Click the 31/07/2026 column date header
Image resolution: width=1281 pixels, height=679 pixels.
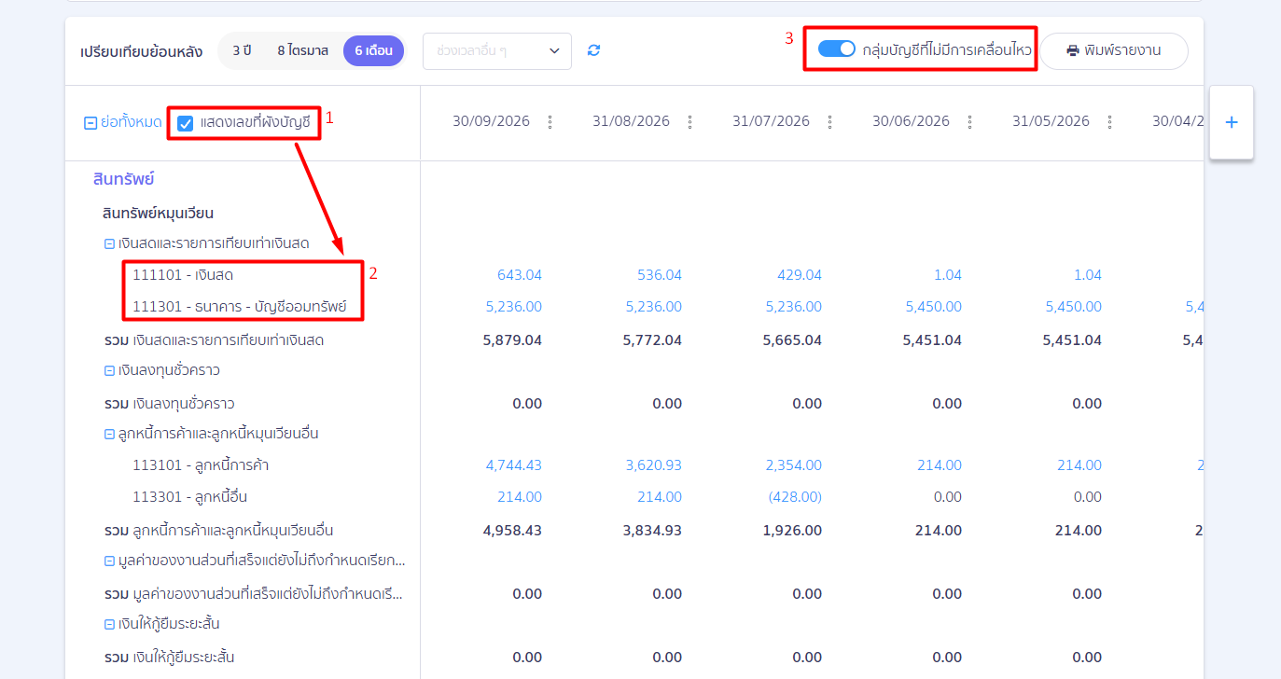[771, 121]
